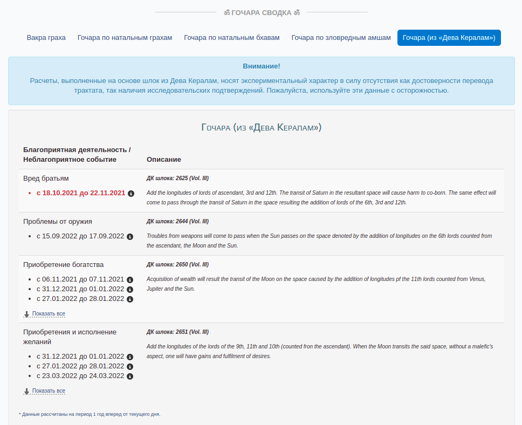Screen dimensions: 522x425
Task: Select date text с 15.09.2022 до 17.09.2022
Action: tap(80, 236)
